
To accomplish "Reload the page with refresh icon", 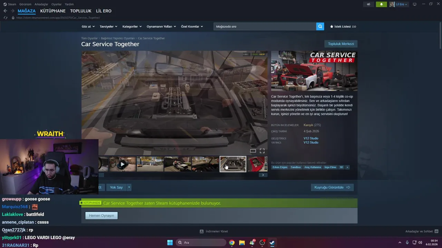I will click(5, 18).
